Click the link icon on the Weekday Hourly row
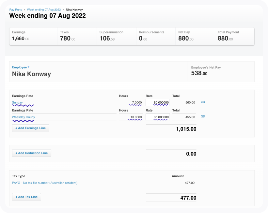The image size is (268, 213). (x=203, y=116)
